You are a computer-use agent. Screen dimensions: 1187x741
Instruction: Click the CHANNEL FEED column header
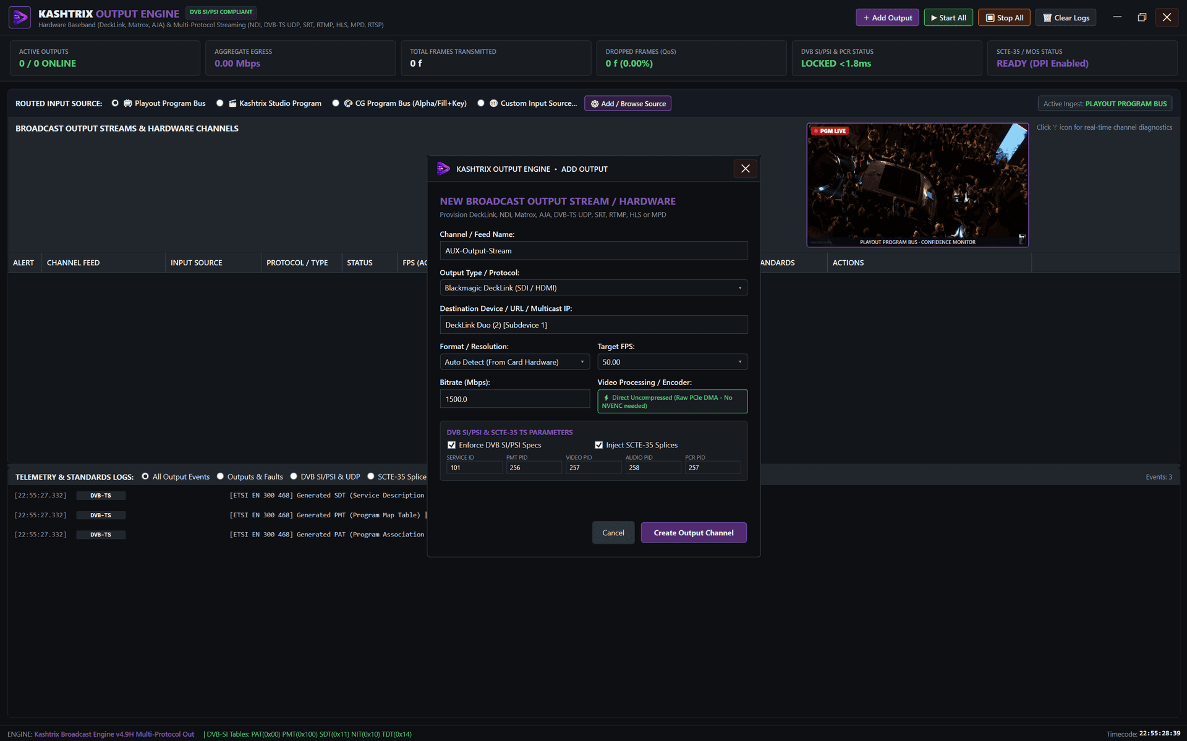(73, 263)
